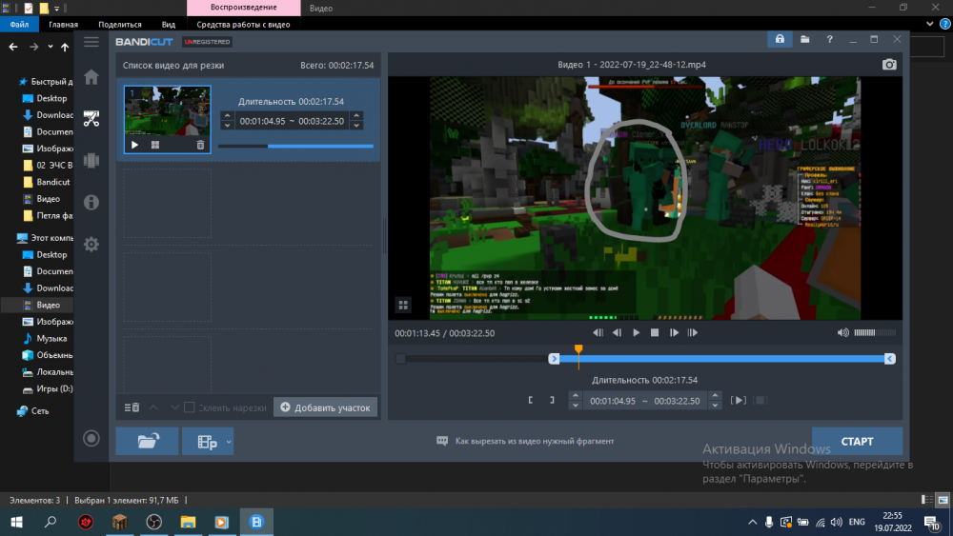Increase end time below timeline
The image size is (953, 536).
715,395
